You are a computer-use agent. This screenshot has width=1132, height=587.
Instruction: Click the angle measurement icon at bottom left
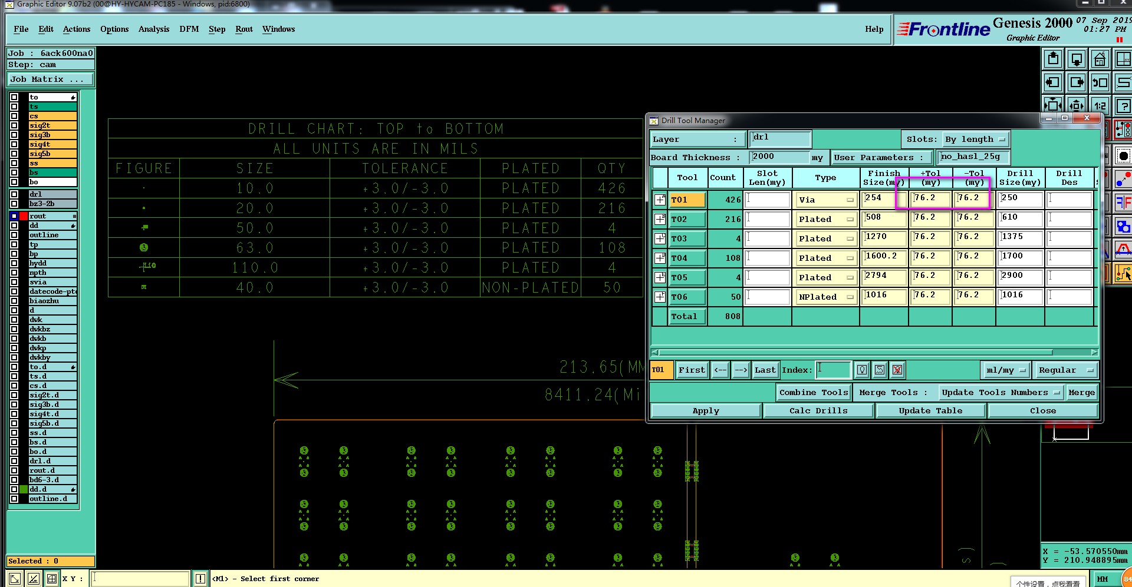click(x=34, y=579)
